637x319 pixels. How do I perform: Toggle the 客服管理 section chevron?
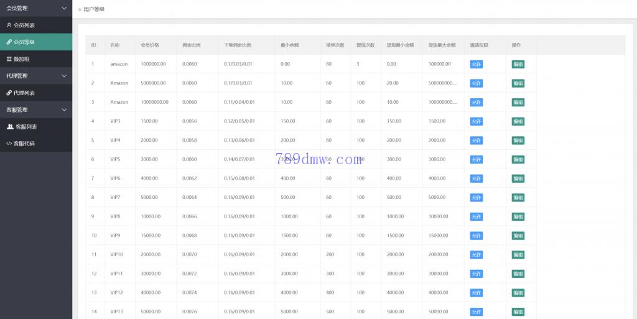64,110
